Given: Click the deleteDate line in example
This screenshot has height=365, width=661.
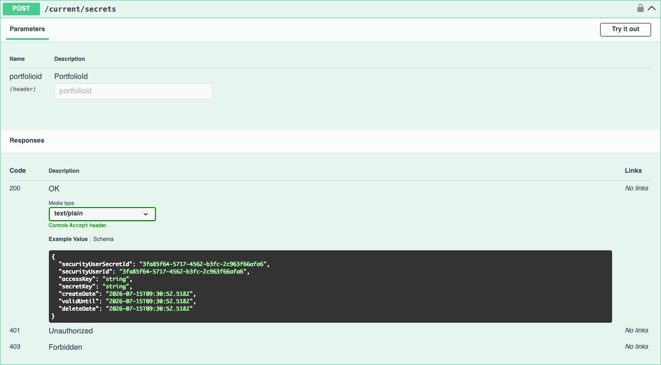Looking at the screenshot, I should (126, 309).
